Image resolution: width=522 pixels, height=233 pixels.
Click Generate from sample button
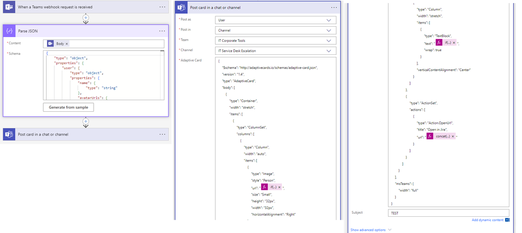(68, 108)
